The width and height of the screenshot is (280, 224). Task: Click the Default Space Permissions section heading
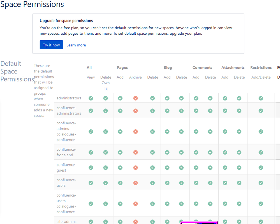17,71
